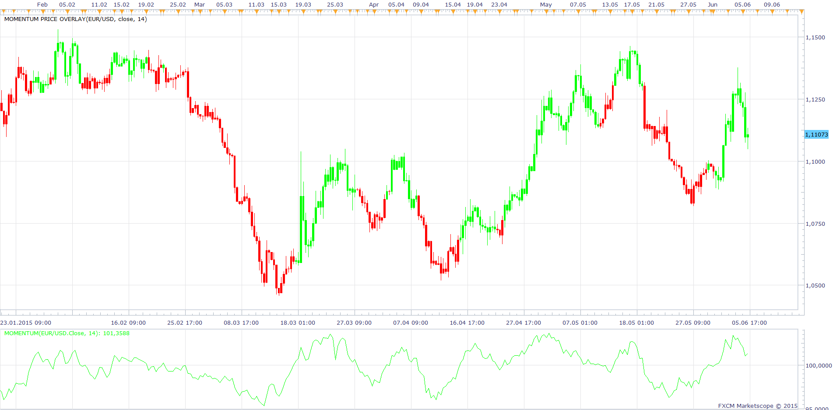Click the 07.05 01:00 date label
This screenshot has width=833, height=410.
click(580, 323)
